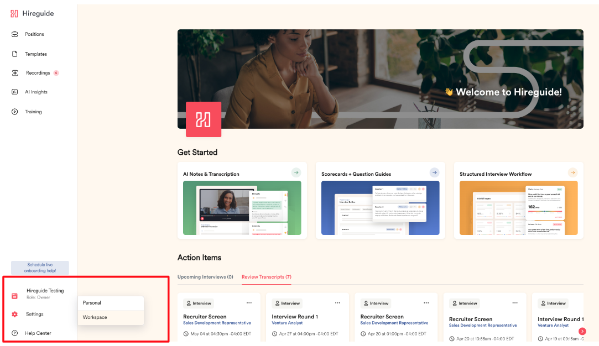Click the red Settings gear icon
This screenshot has width=599, height=346.
pyautogui.click(x=14, y=314)
